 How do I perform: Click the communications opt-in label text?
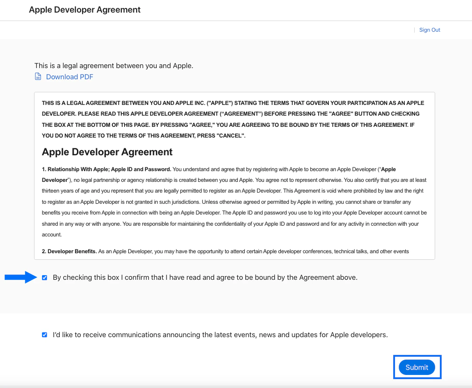220,334
